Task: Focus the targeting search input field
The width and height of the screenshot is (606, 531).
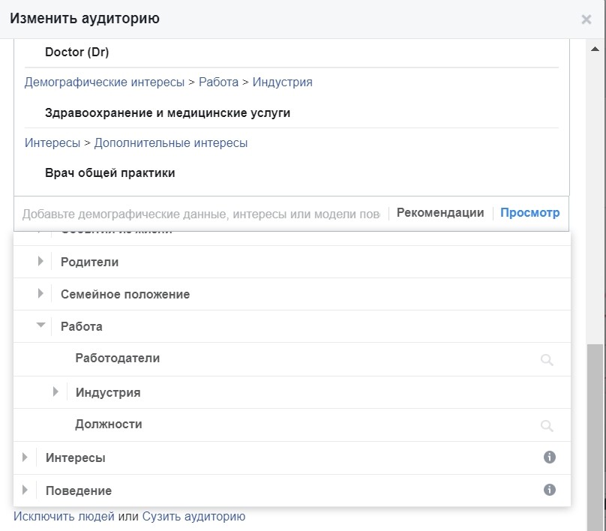Action: (x=201, y=214)
